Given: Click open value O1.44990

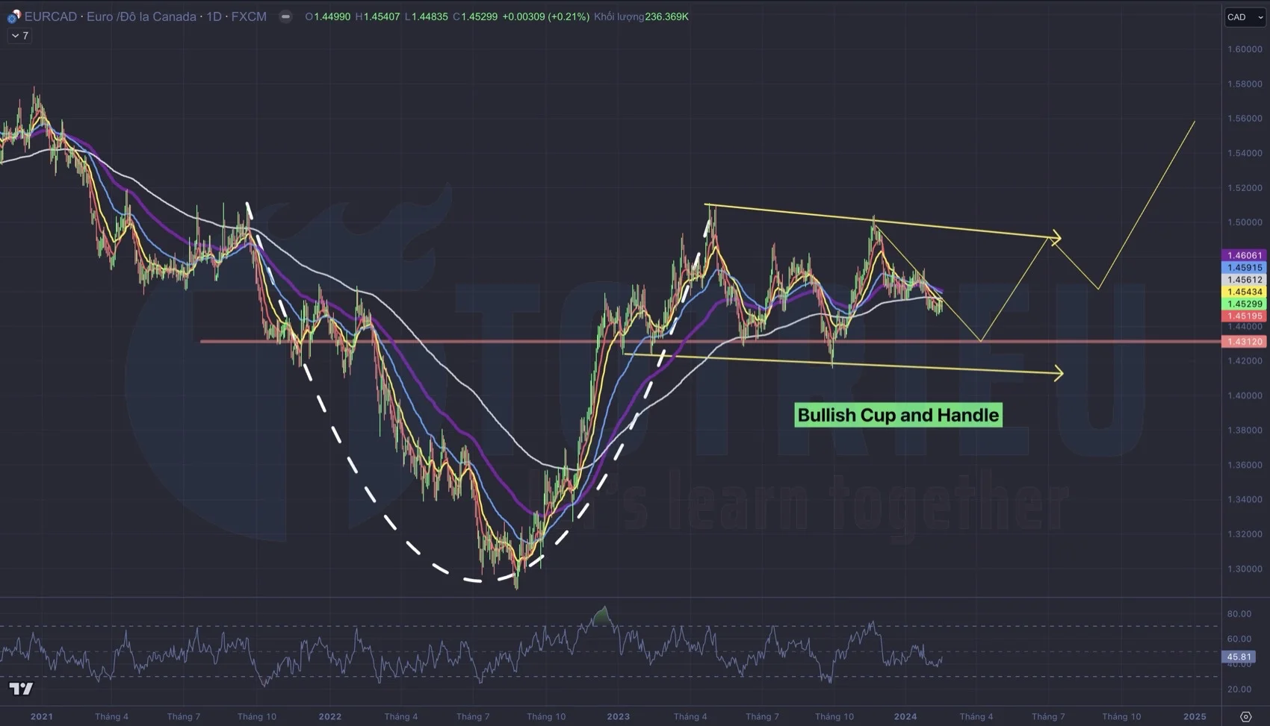Looking at the screenshot, I should [327, 16].
